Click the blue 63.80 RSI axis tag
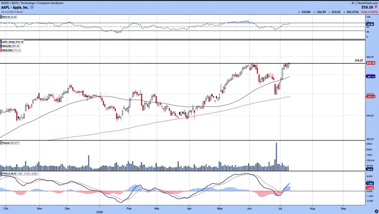 [370, 24]
